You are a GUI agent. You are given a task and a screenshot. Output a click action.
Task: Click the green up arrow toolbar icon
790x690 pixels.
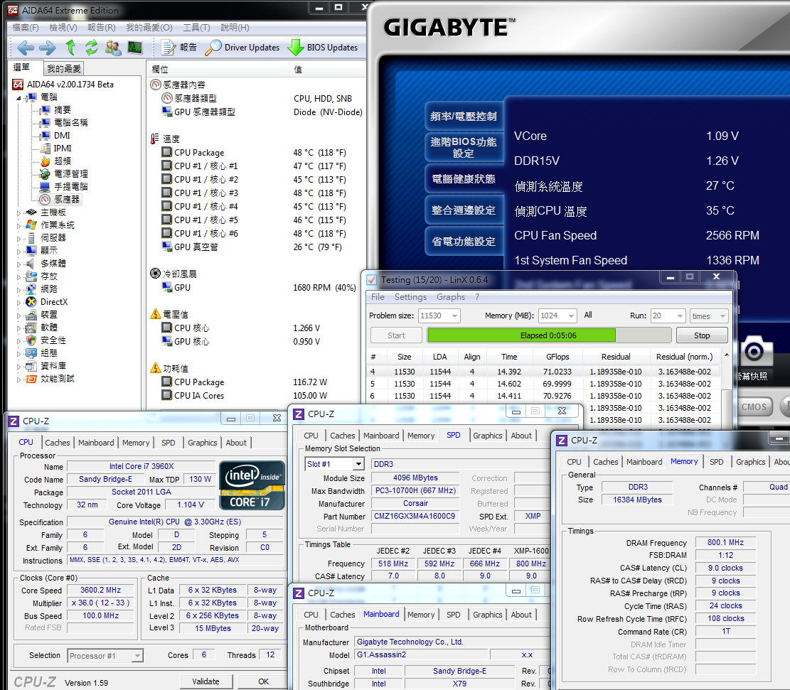pyautogui.click(x=70, y=48)
